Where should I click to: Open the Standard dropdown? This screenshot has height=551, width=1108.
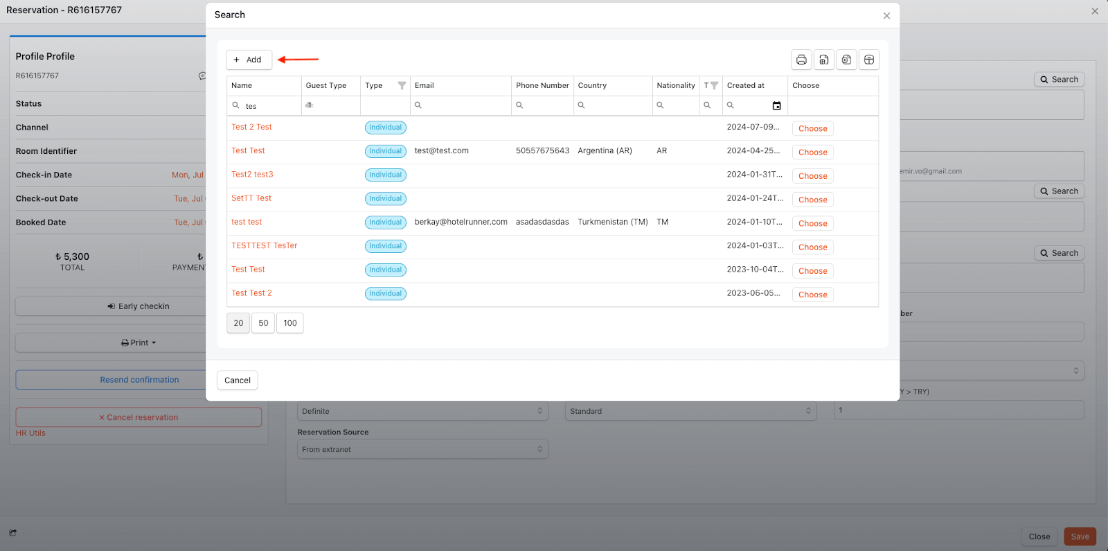(x=690, y=411)
